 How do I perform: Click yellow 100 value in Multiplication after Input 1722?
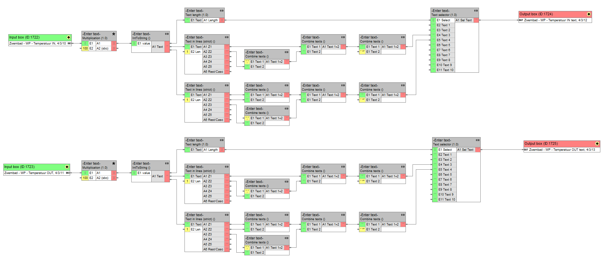click(x=85, y=48)
